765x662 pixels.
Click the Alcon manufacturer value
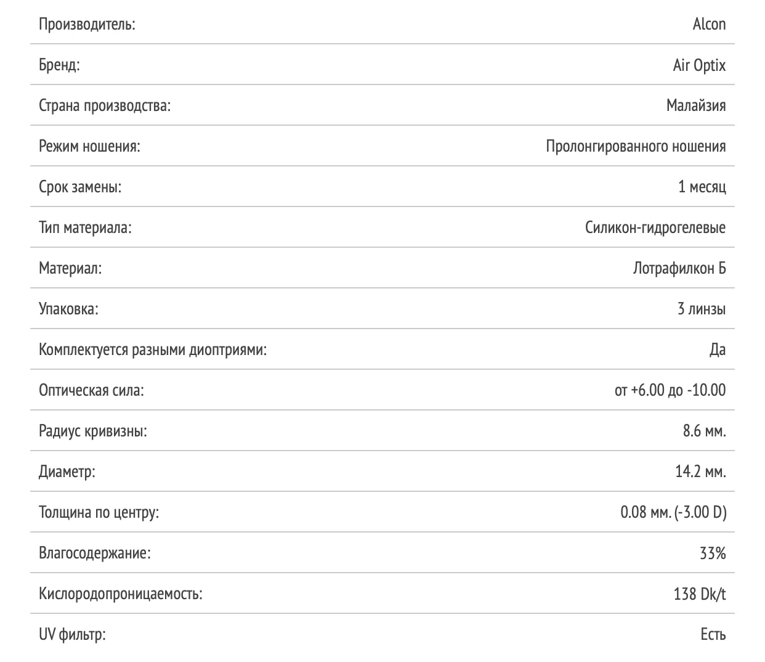coord(709,25)
